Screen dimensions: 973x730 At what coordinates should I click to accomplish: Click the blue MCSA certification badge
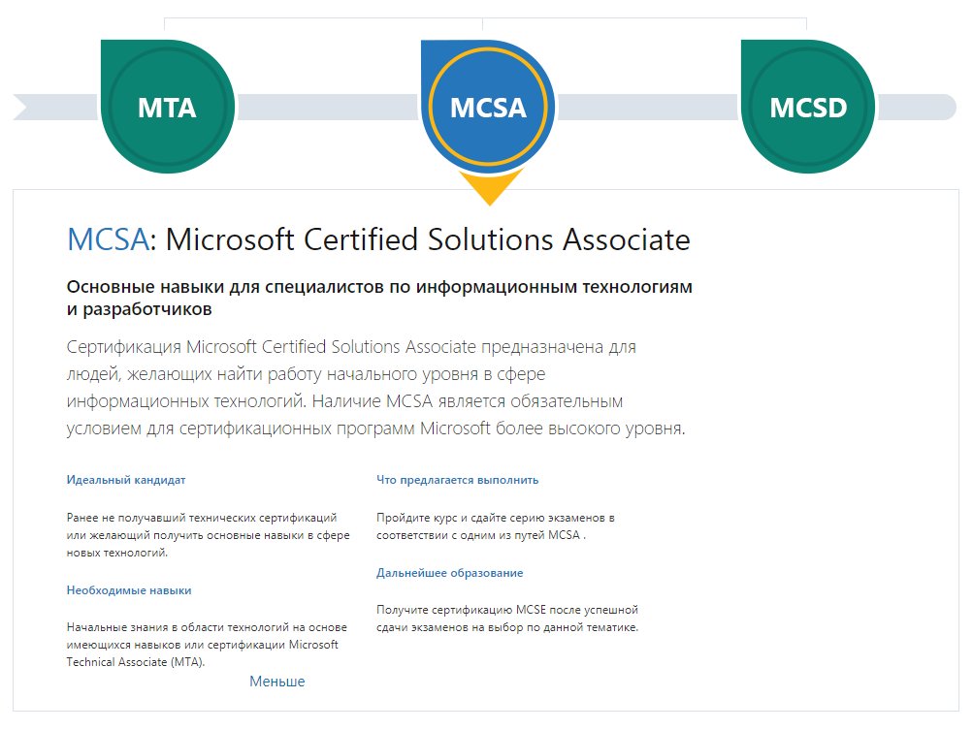[x=488, y=108]
